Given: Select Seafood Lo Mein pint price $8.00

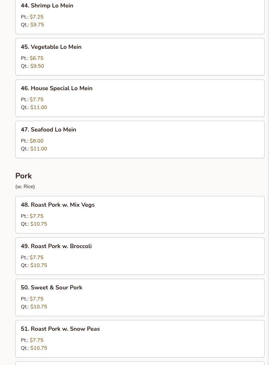Looking at the screenshot, I should pos(36,141).
